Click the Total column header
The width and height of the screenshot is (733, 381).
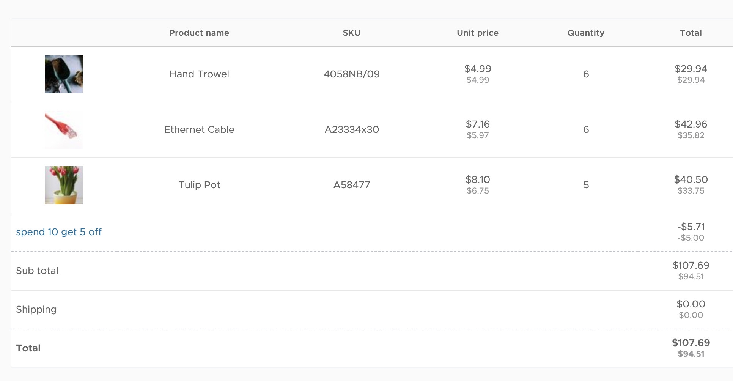pyautogui.click(x=691, y=33)
